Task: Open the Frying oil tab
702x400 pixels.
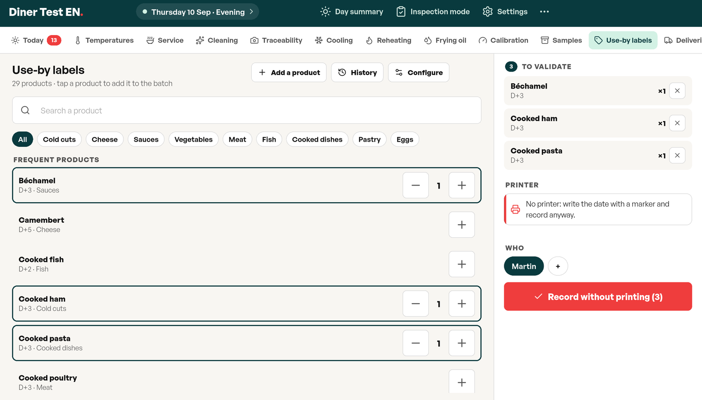Action: (x=445, y=40)
